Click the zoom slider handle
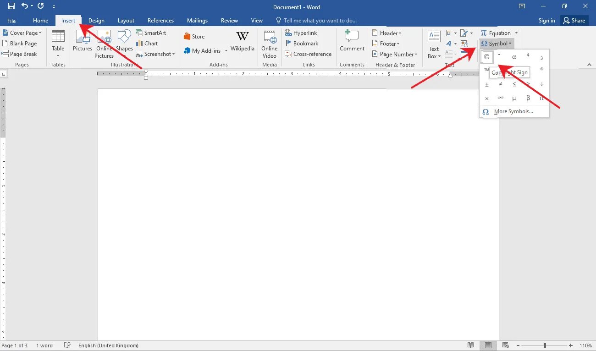This screenshot has width=596, height=351. tap(545, 346)
